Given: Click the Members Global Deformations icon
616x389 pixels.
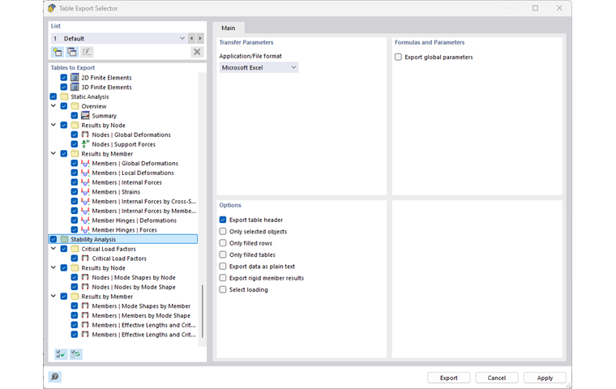Looking at the screenshot, I should pyautogui.click(x=85, y=163).
